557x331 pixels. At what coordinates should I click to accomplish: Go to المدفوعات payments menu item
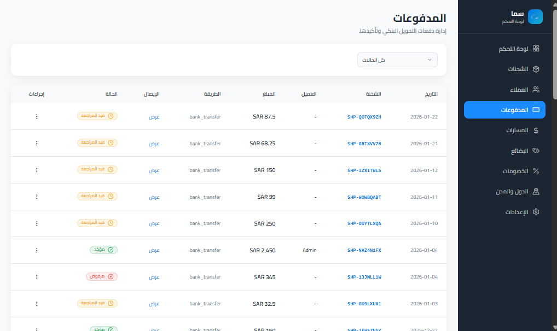pos(504,110)
